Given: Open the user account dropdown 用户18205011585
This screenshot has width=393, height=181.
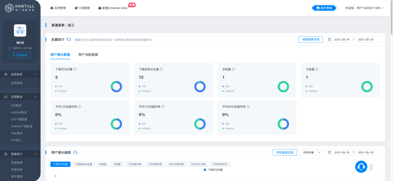Looking at the screenshot, I should tap(364, 8).
